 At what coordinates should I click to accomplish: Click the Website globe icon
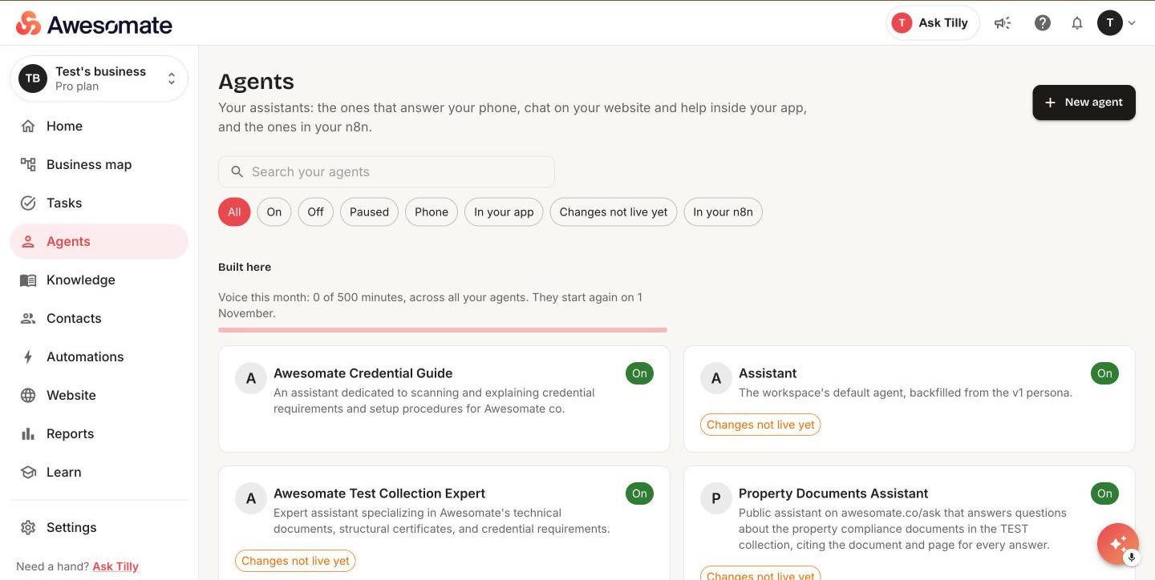28,395
